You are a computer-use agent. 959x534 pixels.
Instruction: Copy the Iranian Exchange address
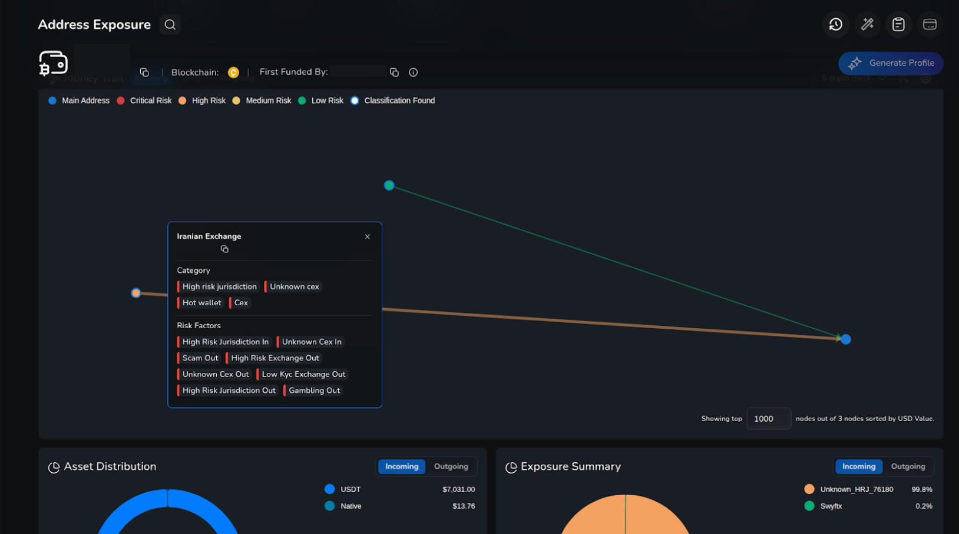(x=224, y=249)
